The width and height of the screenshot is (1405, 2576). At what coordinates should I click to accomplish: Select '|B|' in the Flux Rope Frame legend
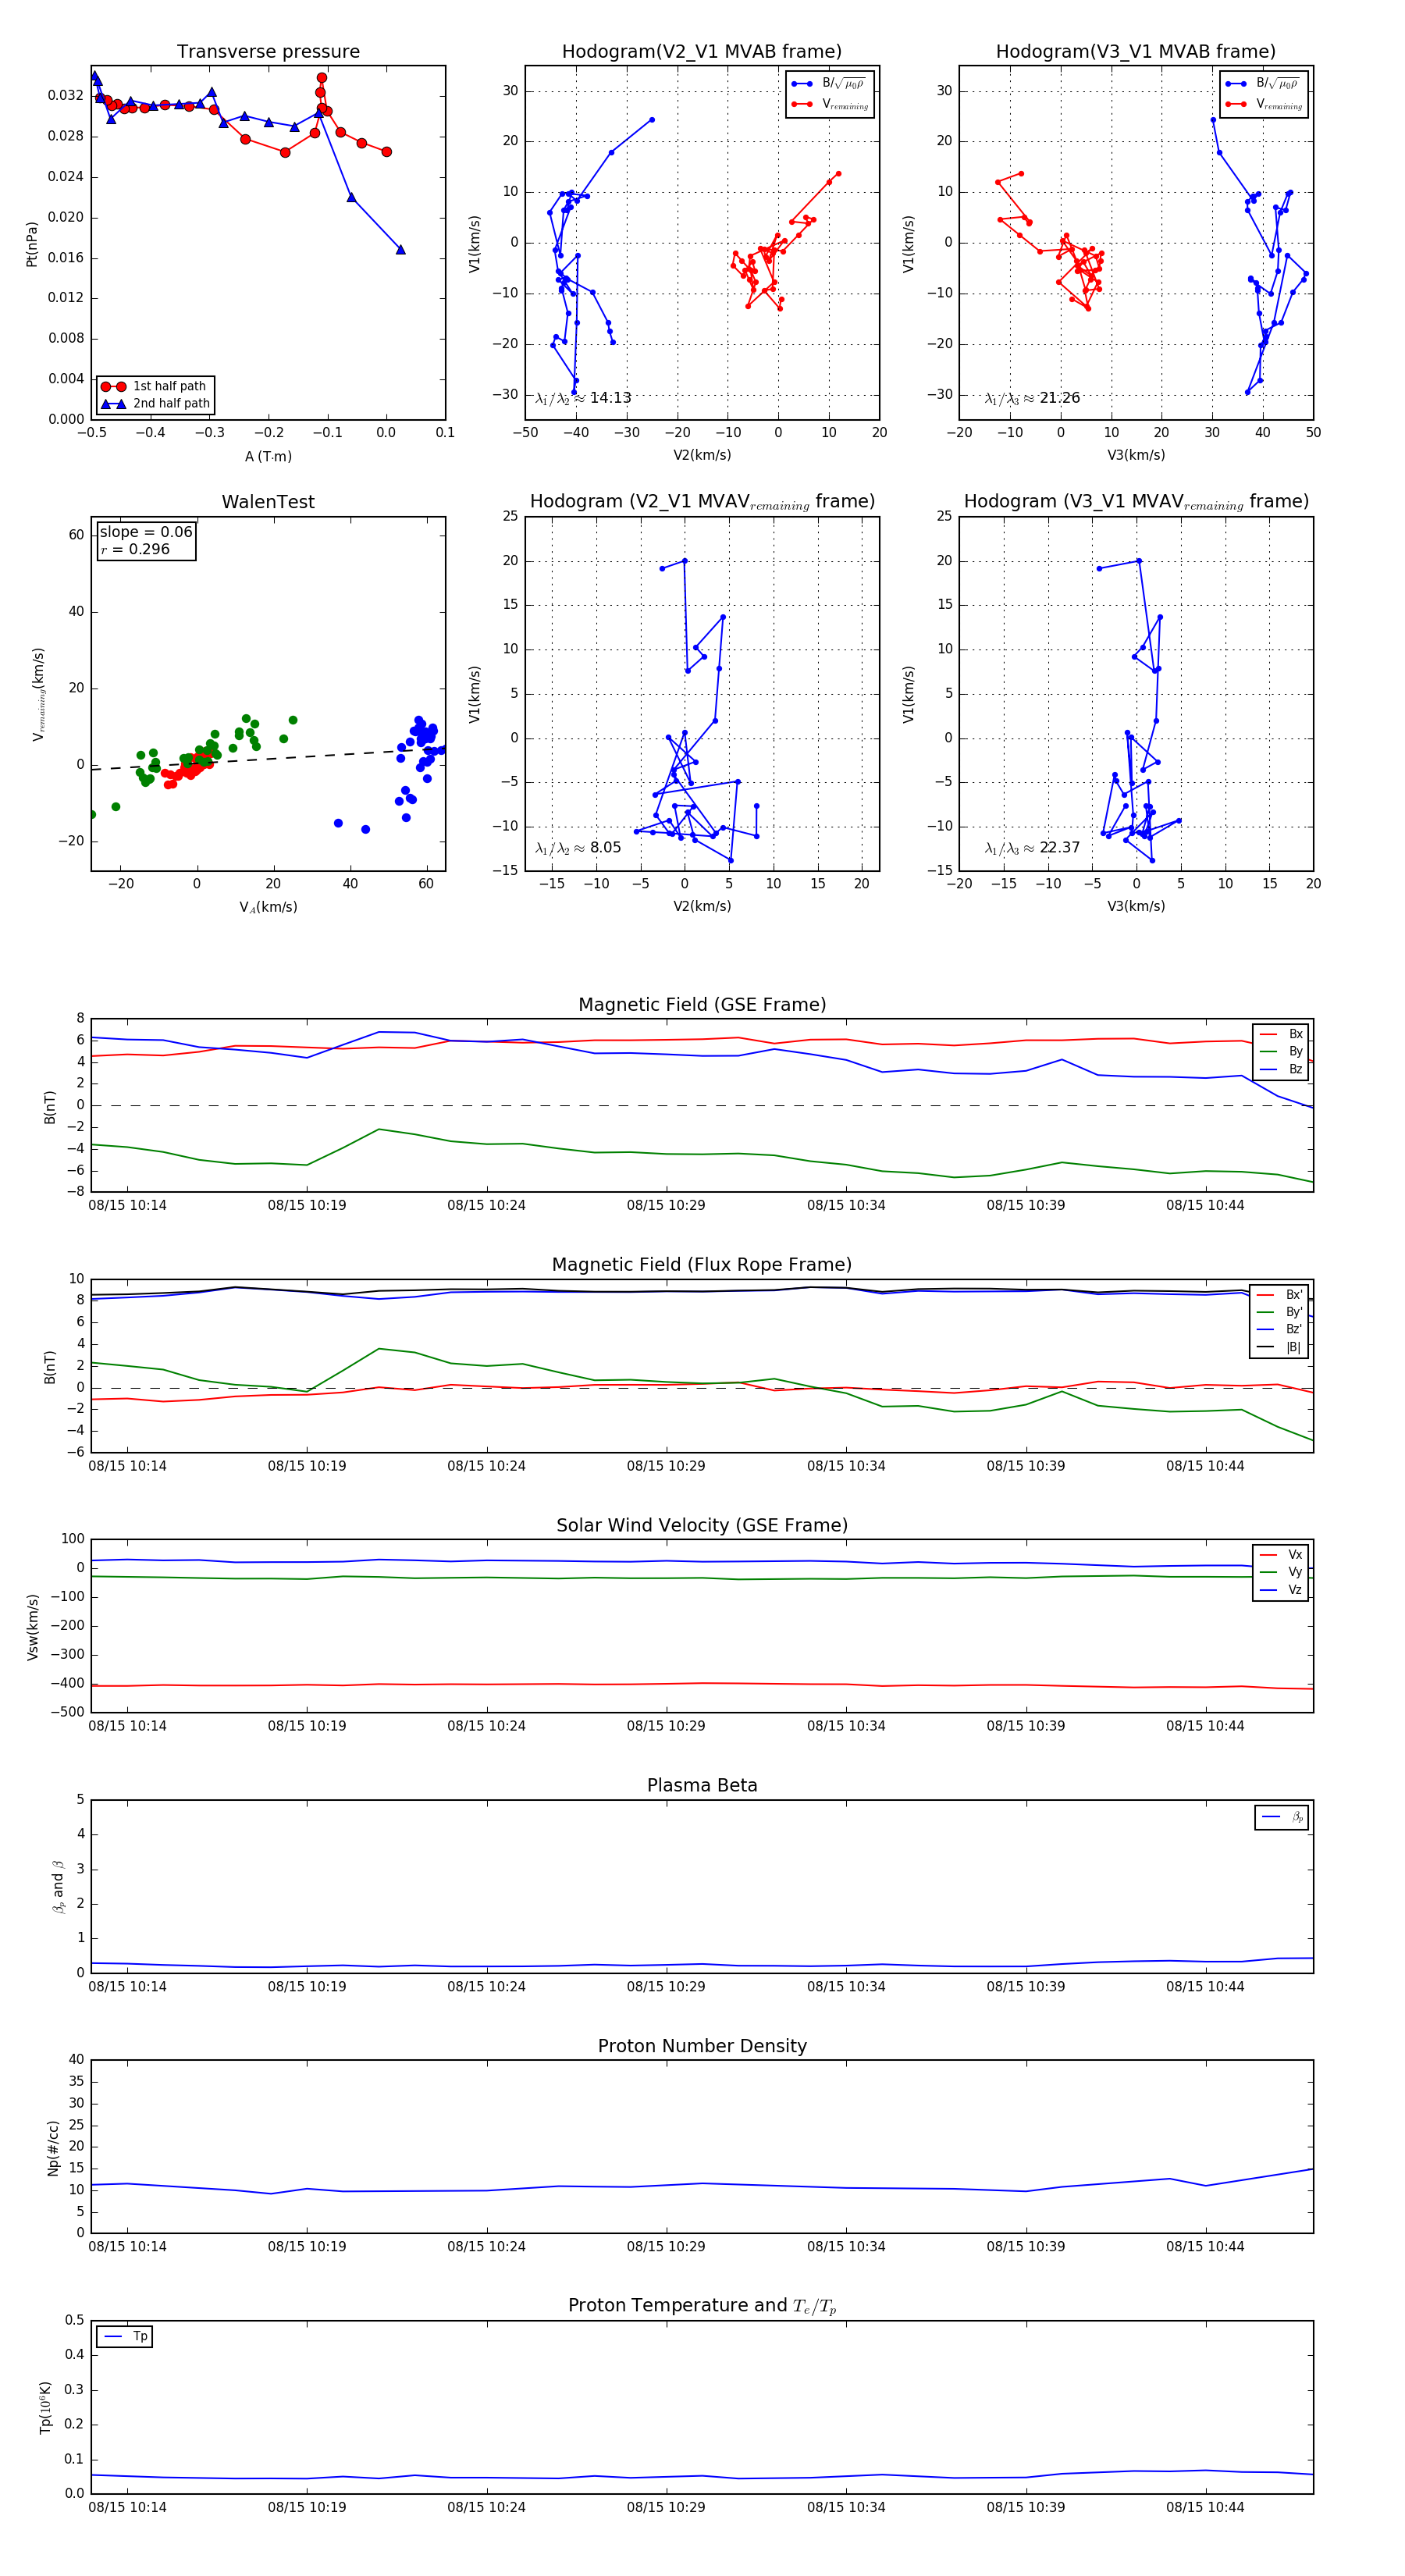pos(1280,1347)
